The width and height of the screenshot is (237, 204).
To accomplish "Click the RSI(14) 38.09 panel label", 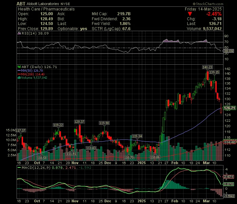I will tap(35, 33).
